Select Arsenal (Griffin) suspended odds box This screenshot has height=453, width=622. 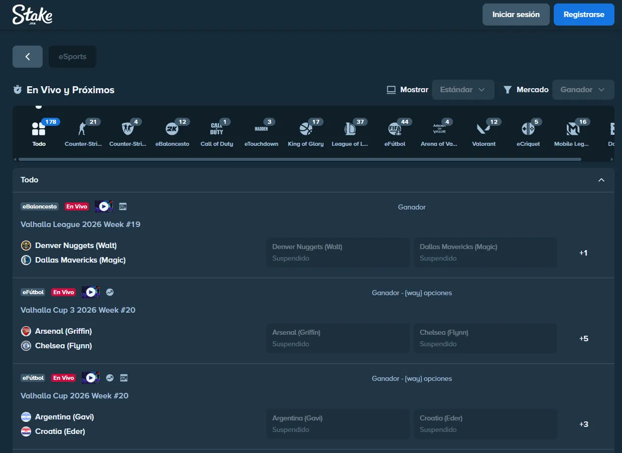point(338,338)
